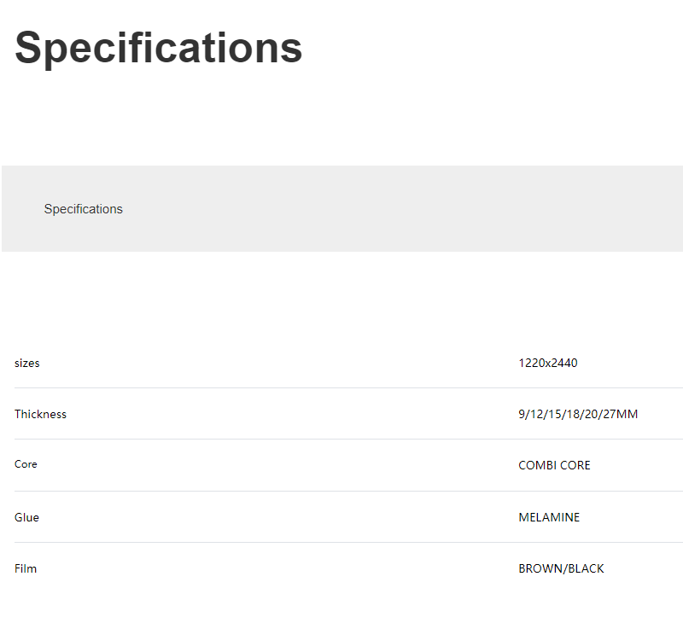Click "1220" at the start of the sizes value
683x623 pixels.
coord(531,363)
